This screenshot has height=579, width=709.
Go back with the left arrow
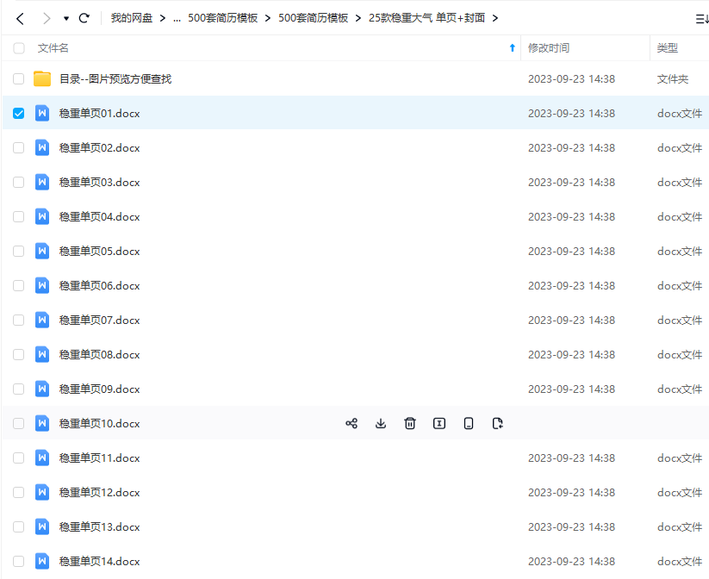(20, 19)
